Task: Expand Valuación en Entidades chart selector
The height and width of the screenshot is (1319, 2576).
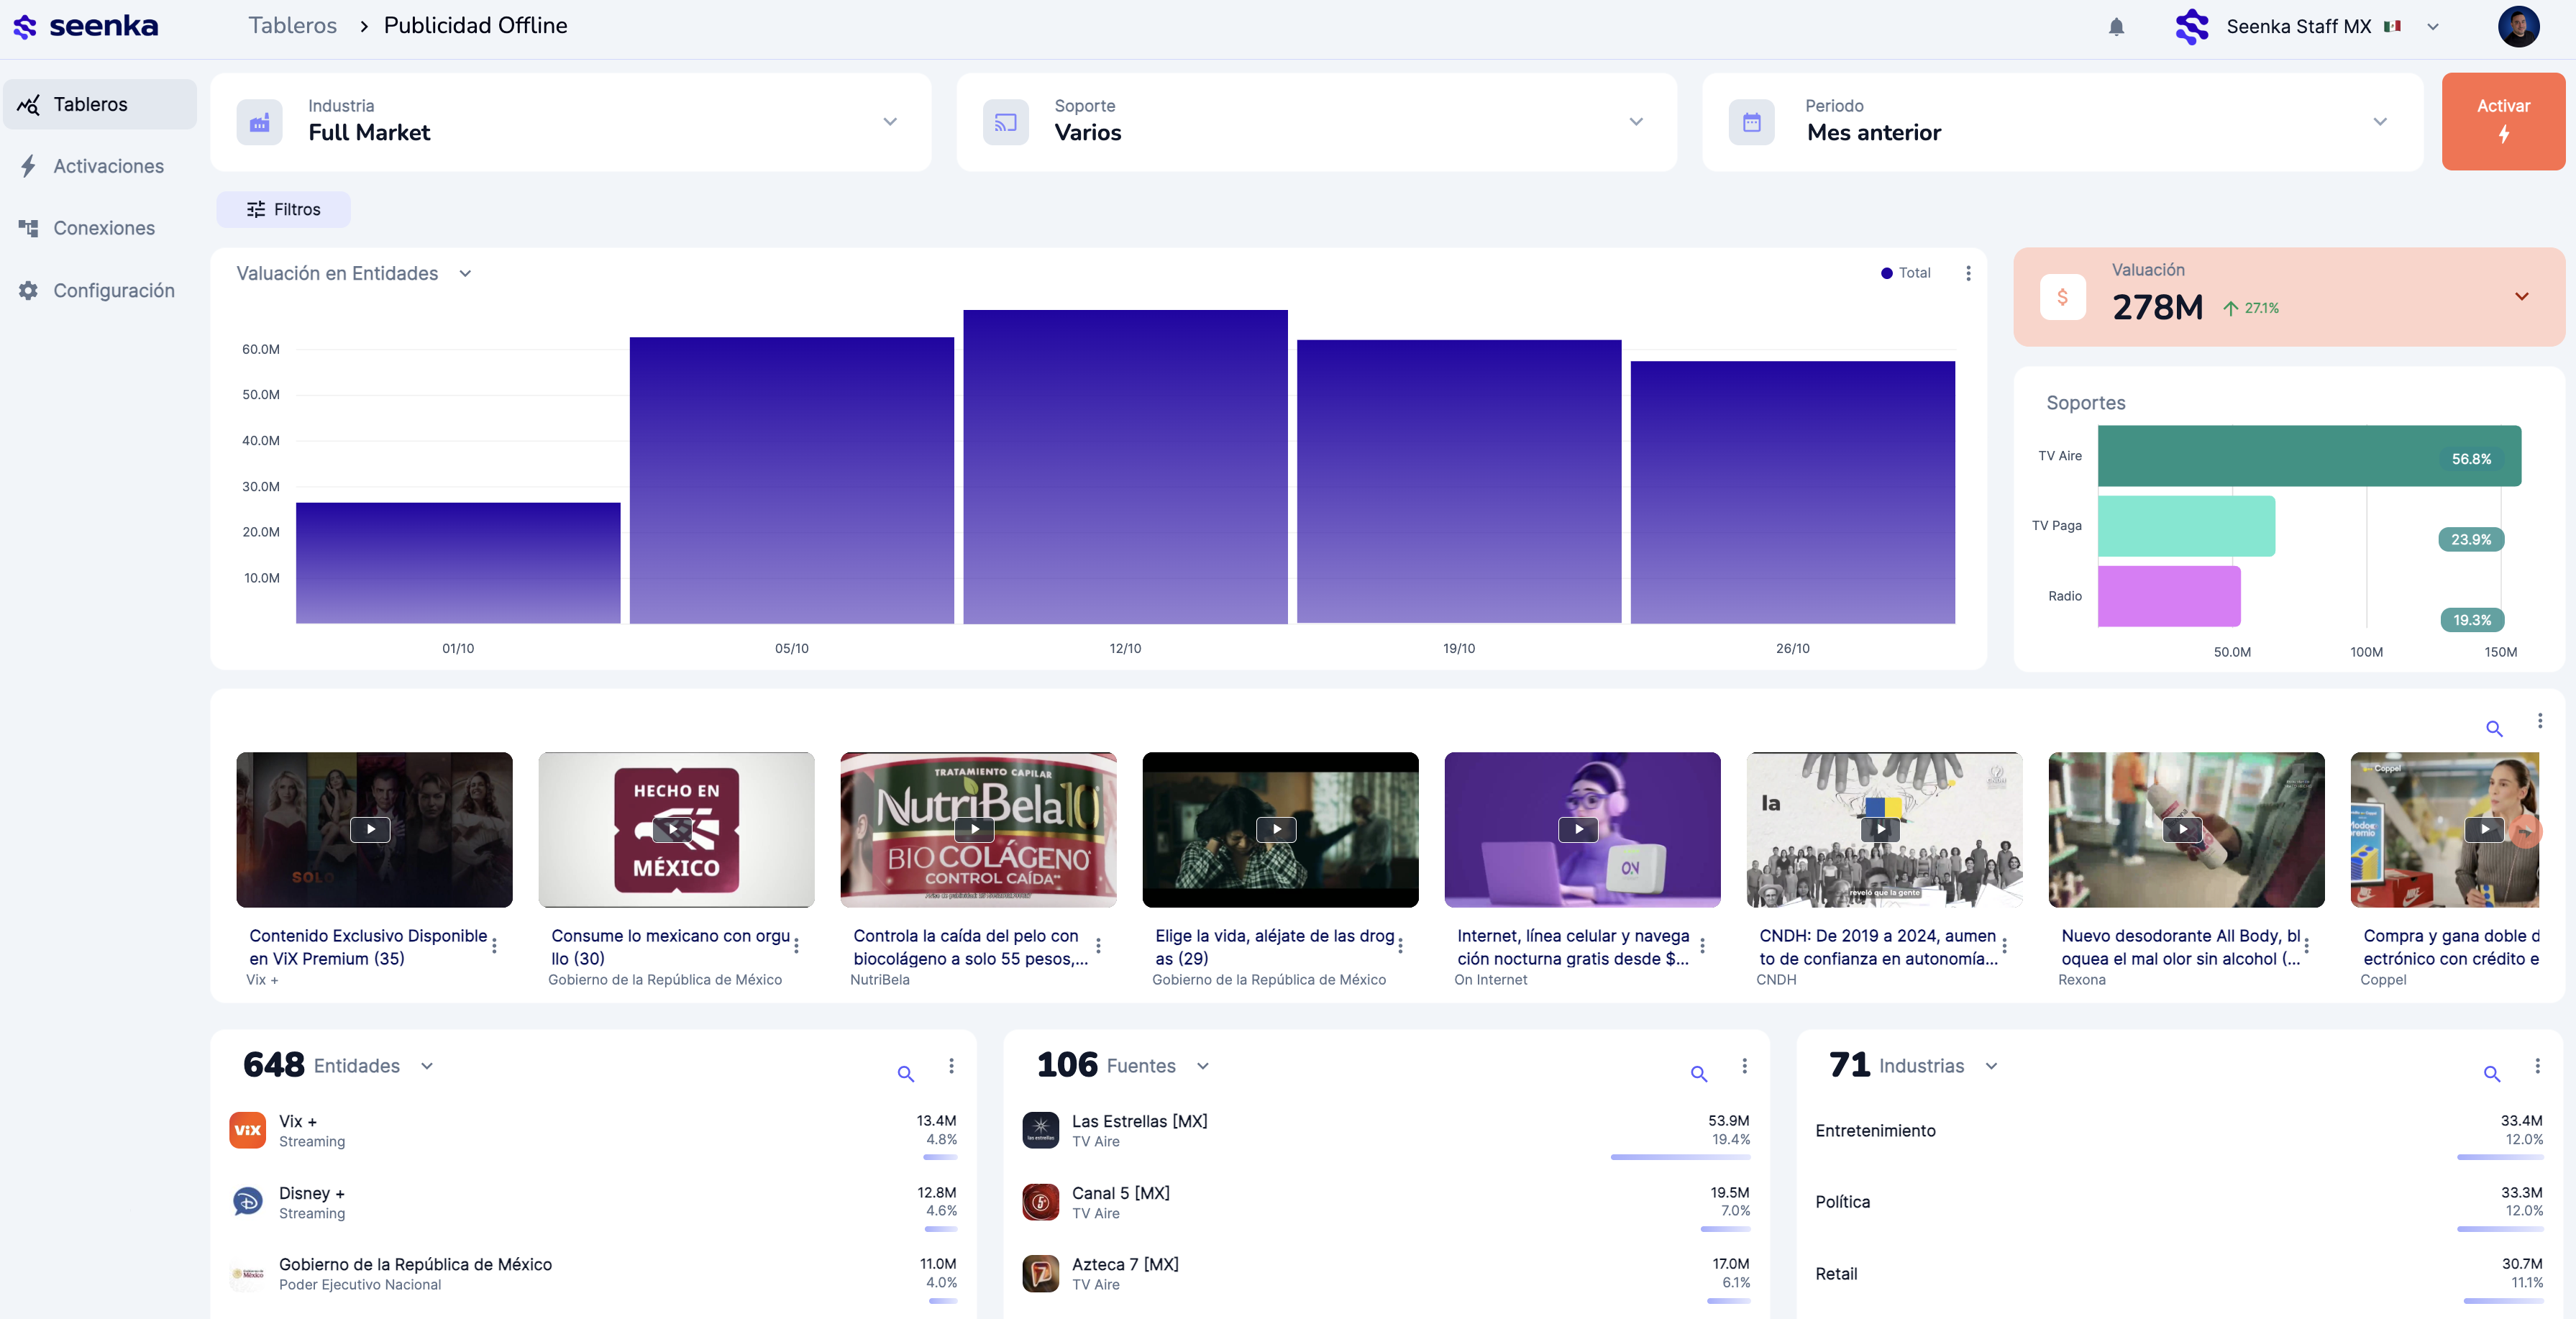Action: point(464,274)
